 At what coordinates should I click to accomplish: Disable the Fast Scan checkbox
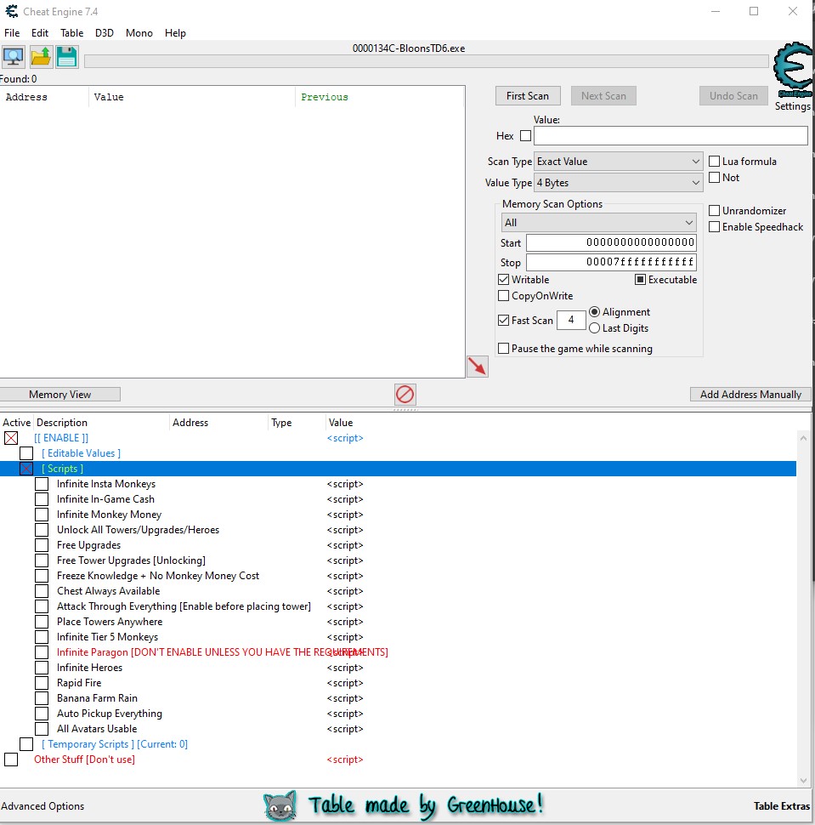tap(503, 320)
